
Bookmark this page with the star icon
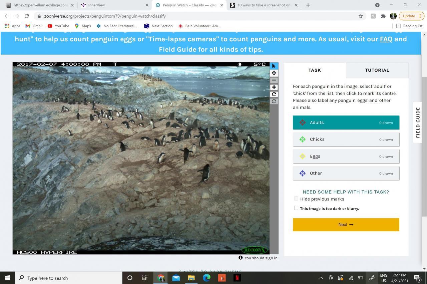pos(361,16)
